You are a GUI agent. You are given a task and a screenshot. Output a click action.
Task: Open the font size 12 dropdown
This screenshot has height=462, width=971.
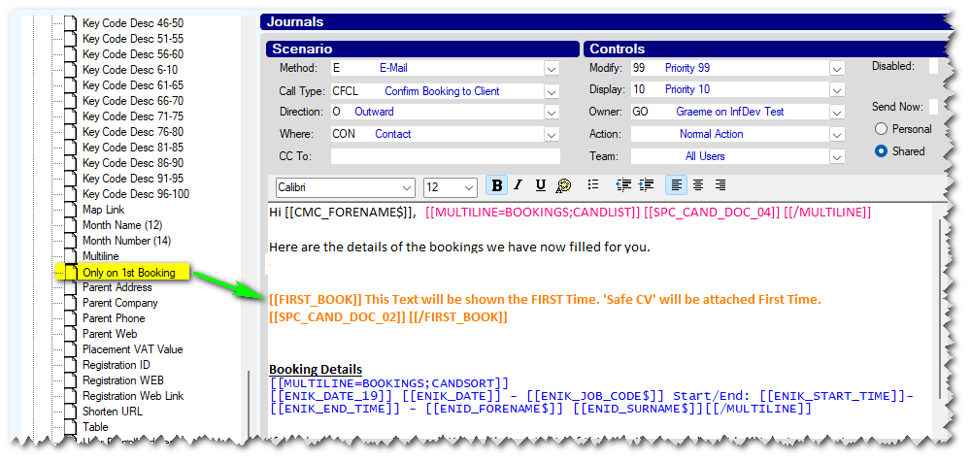[x=469, y=187]
